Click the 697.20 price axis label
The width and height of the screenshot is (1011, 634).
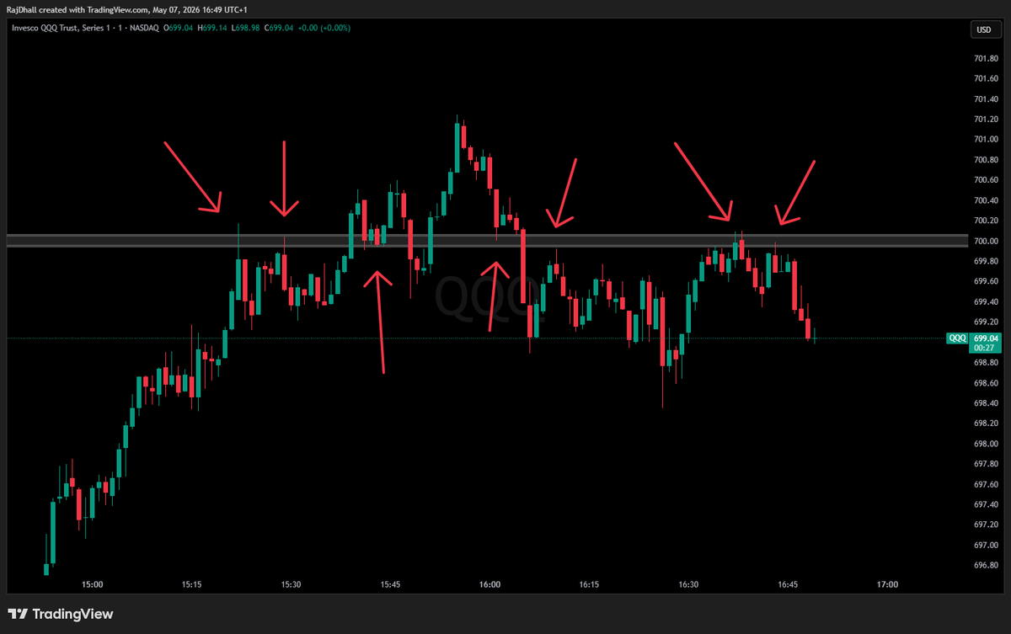click(986, 525)
